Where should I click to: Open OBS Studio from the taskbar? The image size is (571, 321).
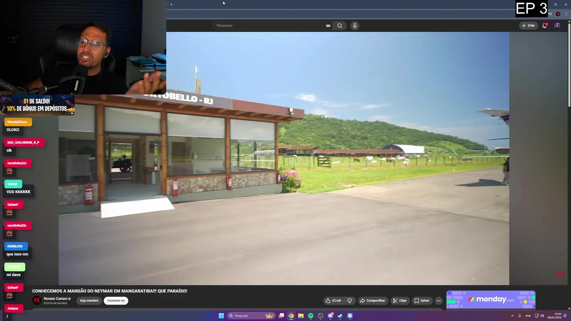pos(320,316)
